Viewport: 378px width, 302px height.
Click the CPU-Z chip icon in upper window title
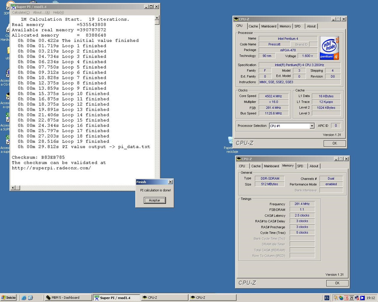coord(236,19)
